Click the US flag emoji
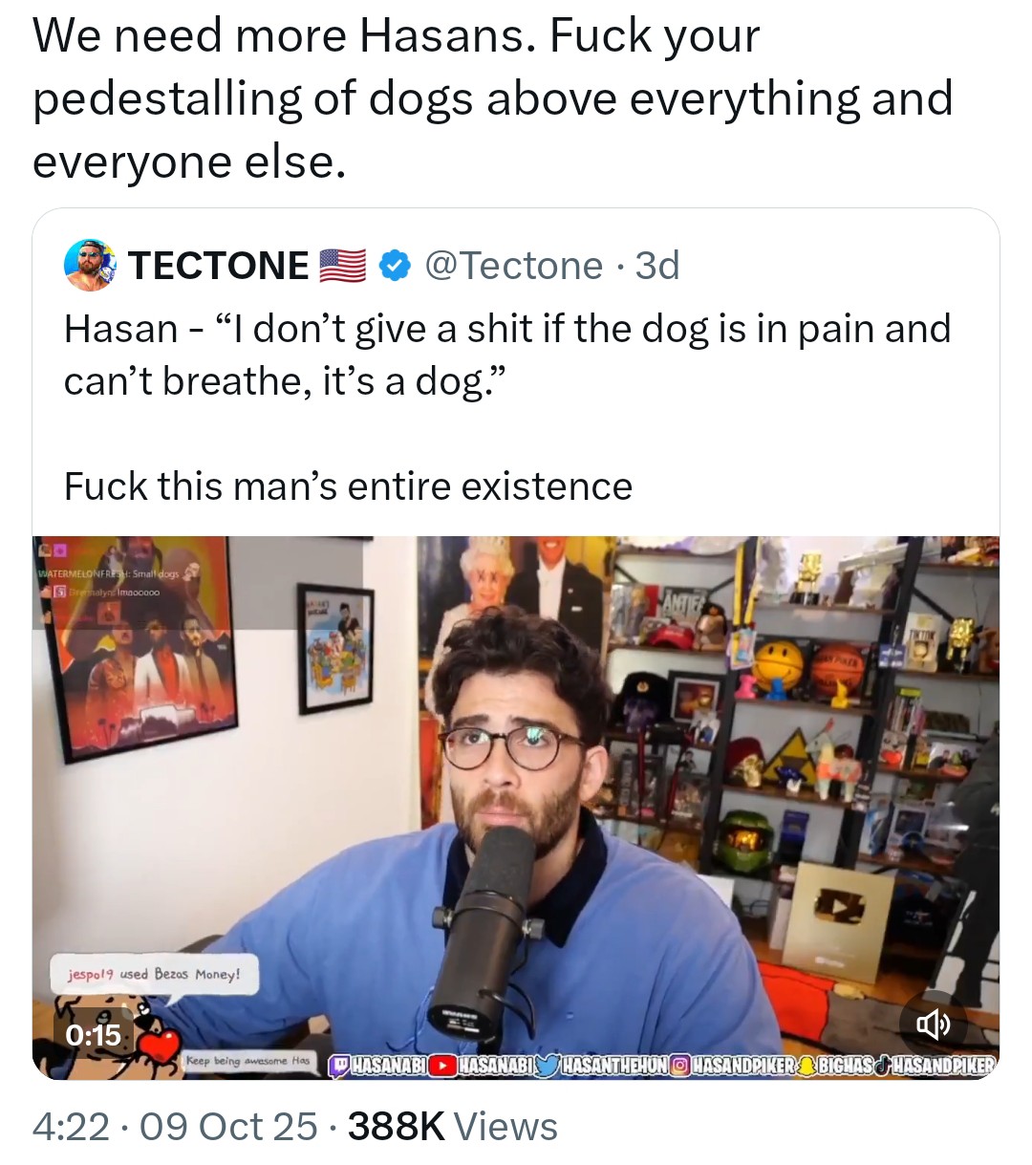The height and width of the screenshot is (1165, 1032). point(342,266)
